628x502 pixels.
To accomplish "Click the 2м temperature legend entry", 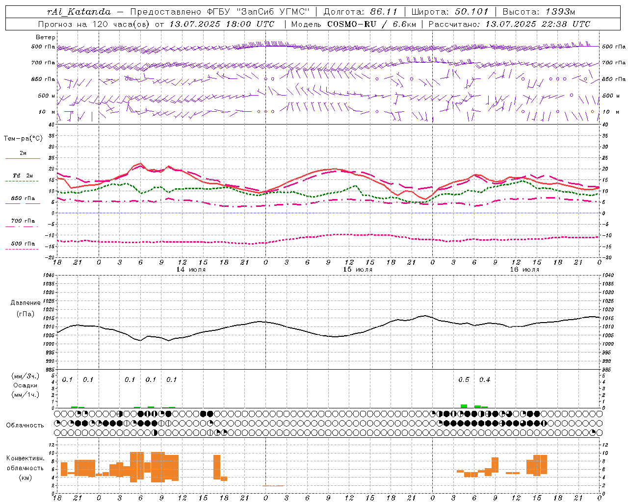I will pos(23,153).
